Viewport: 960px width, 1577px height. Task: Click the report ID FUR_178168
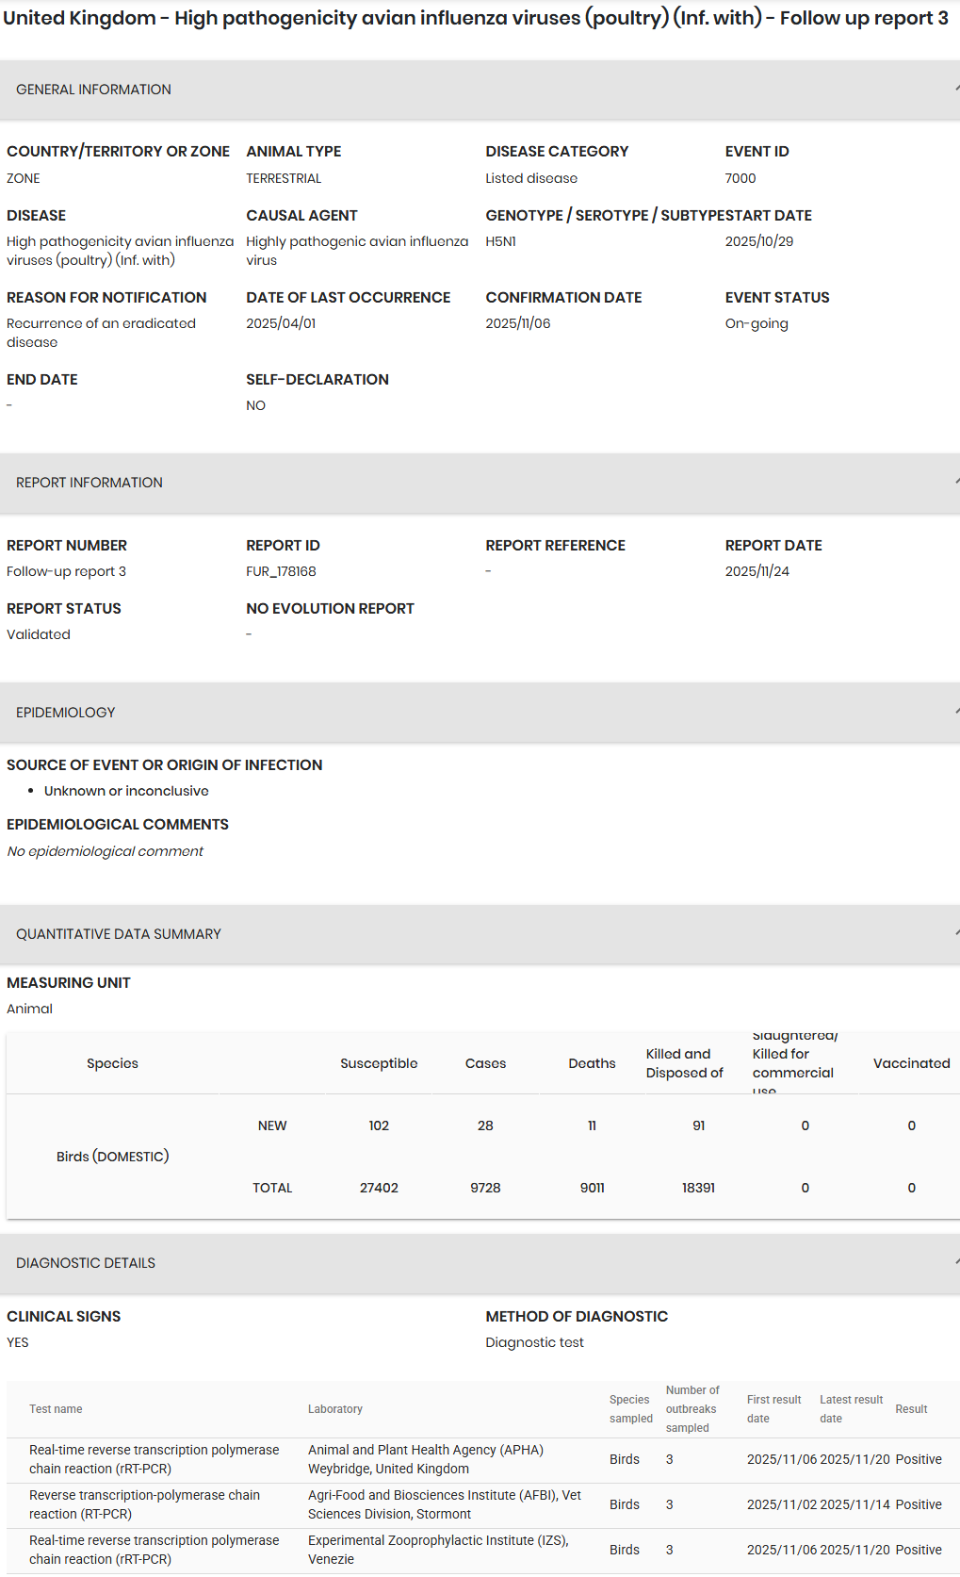[x=281, y=571]
